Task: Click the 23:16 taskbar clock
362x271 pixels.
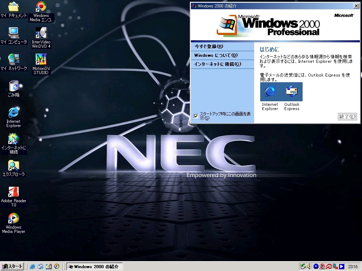Action: [x=353, y=267]
